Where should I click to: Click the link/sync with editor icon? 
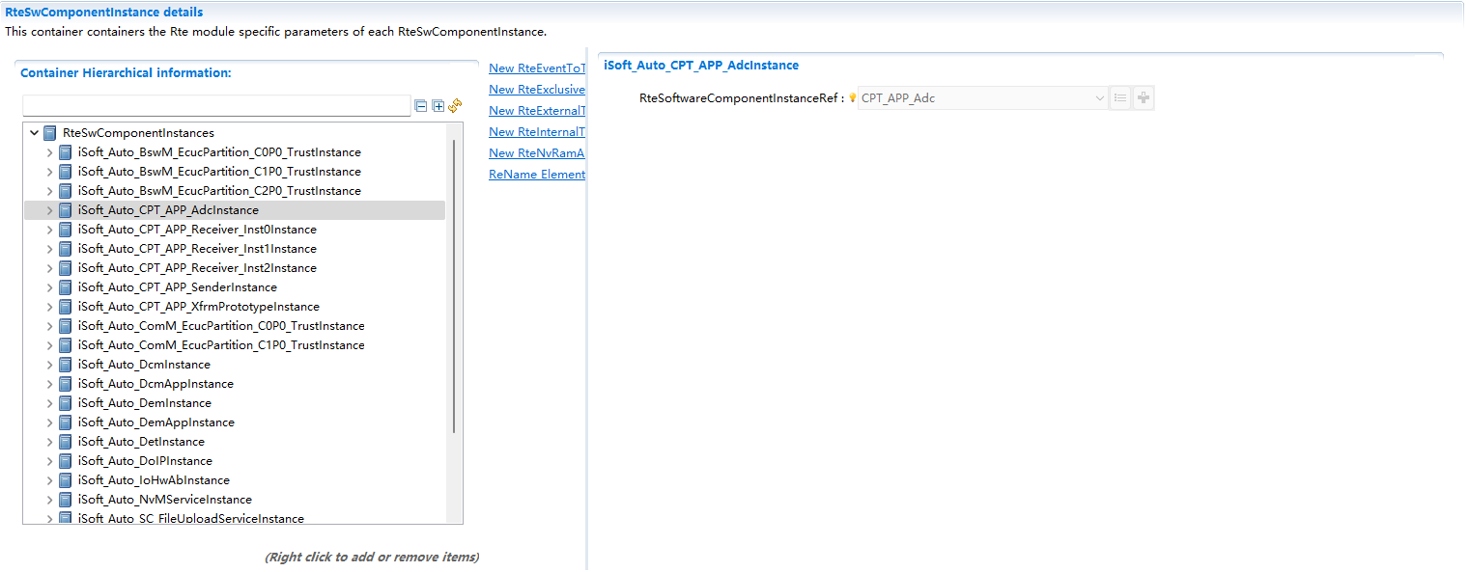[x=455, y=105]
